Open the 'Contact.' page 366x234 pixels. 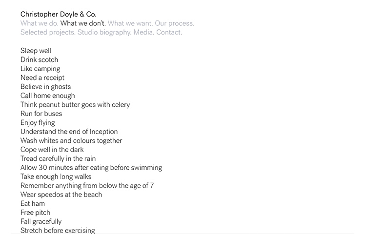pos(169,33)
